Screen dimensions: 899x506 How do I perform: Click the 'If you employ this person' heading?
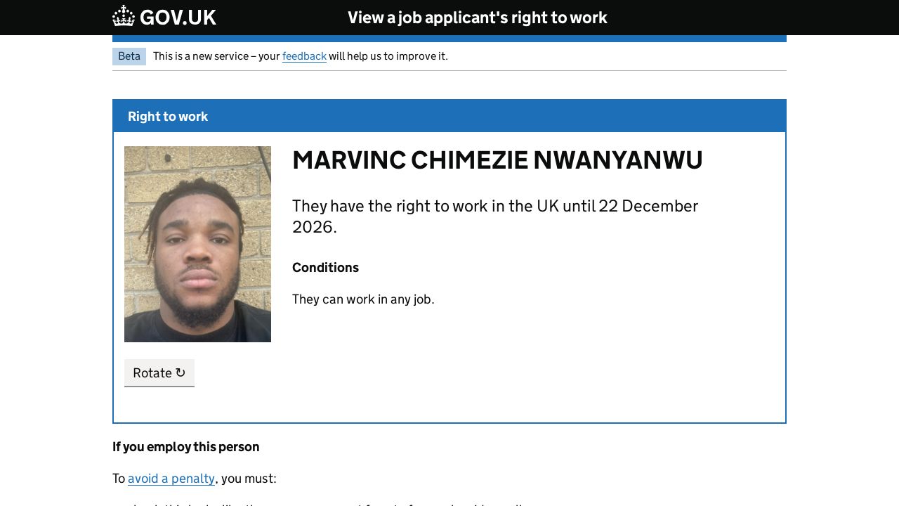(x=186, y=447)
